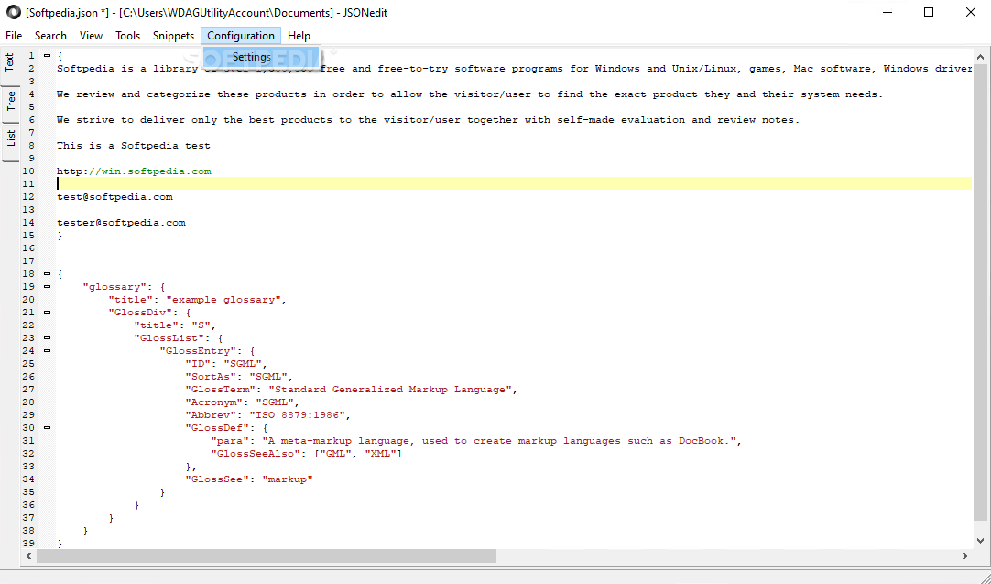
Task: Open the Snippets menu
Action: (173, 36)
